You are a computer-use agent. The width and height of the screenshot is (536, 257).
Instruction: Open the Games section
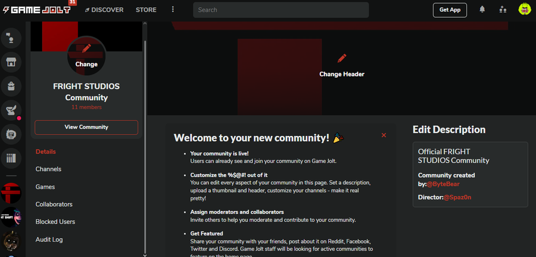click(x=45, y=187)
